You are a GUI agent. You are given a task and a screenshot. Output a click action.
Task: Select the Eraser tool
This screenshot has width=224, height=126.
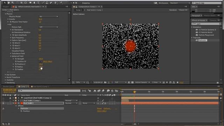(x=51, y=3)
